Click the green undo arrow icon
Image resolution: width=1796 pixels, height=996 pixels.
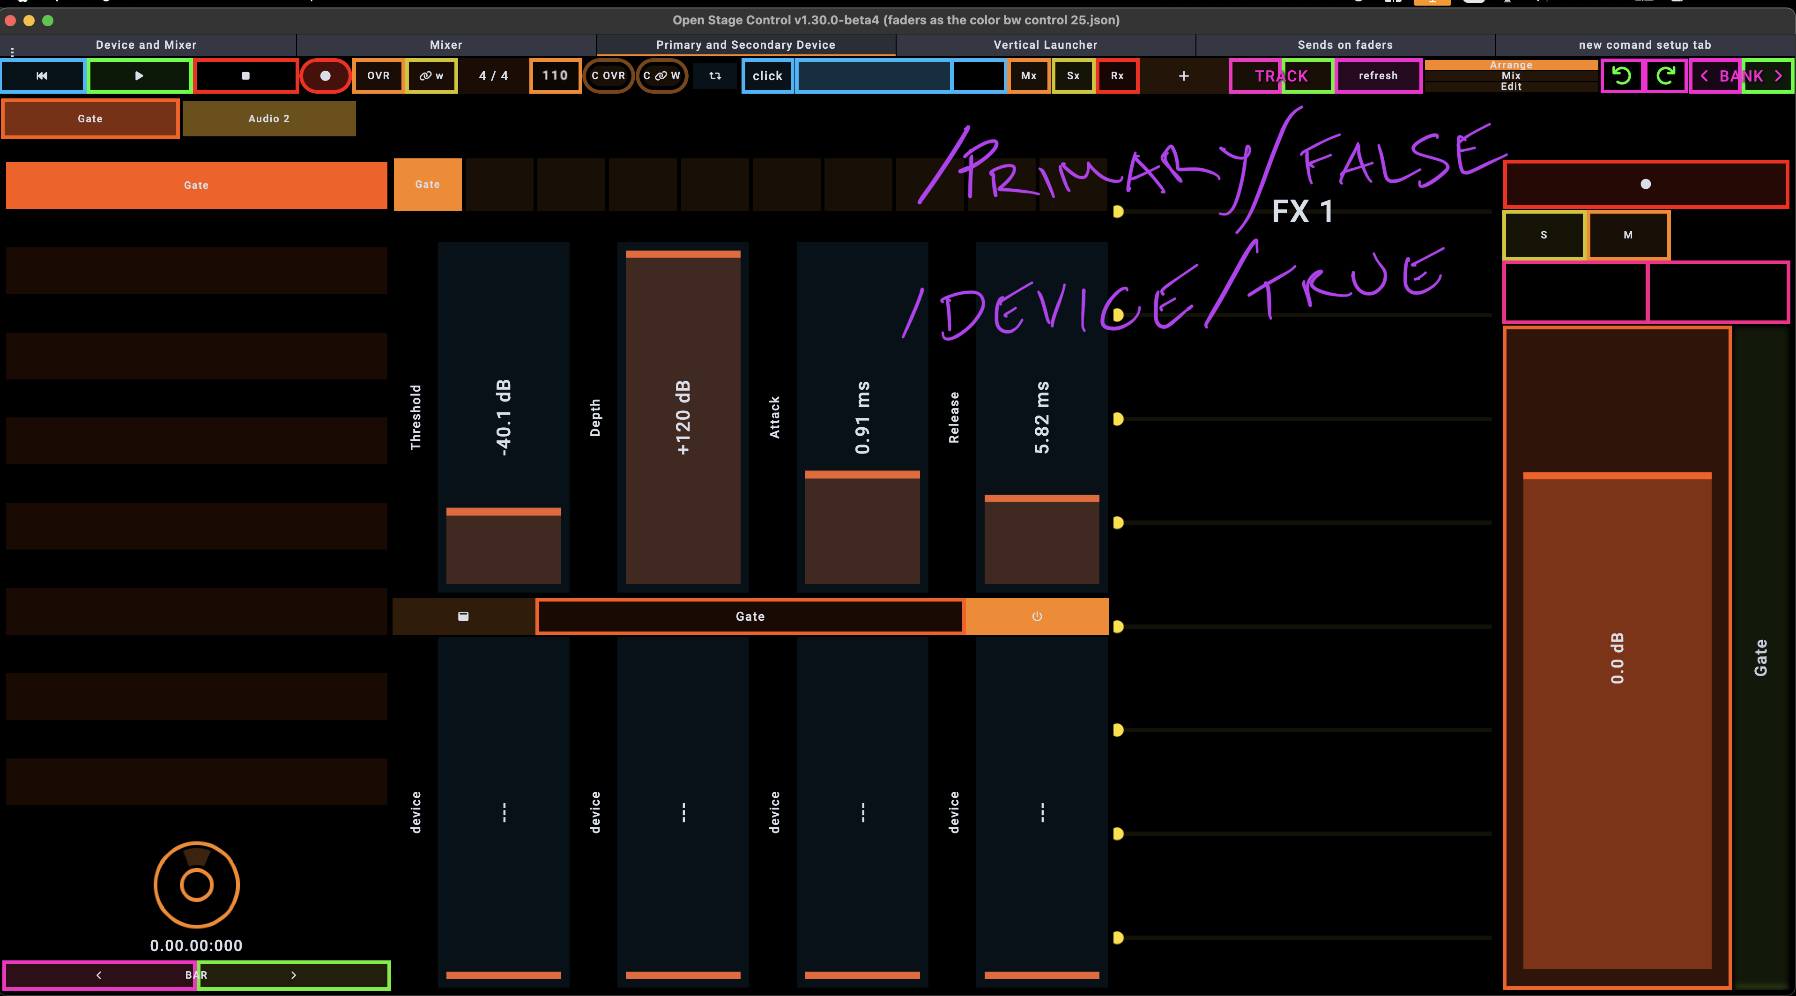click(1622, 75)
